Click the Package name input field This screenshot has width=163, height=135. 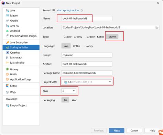coord(87,73)
